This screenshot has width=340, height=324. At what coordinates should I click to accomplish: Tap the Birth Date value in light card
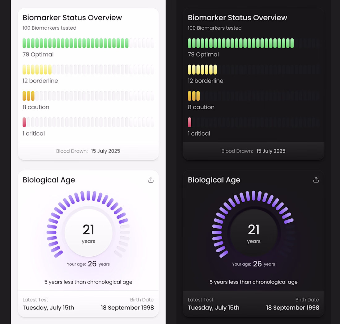127,308
